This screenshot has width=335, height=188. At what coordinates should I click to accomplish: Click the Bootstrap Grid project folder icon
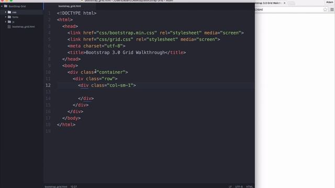pos(6,6)
